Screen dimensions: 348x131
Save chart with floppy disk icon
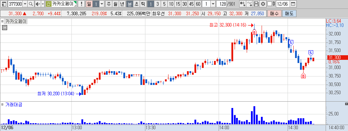(x=256, y=4)
